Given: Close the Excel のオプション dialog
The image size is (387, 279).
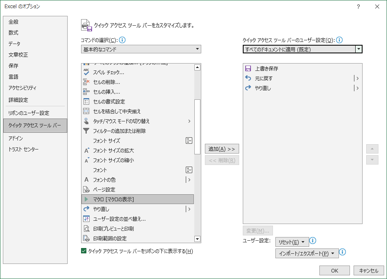Looking at the screenshot, I should (377, 7).
